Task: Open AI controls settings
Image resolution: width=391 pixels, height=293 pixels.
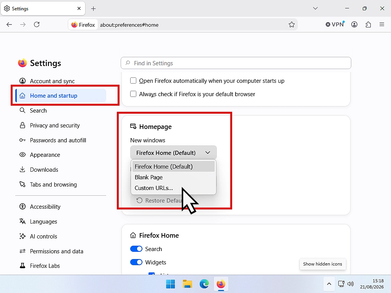Action: point(61,237)
